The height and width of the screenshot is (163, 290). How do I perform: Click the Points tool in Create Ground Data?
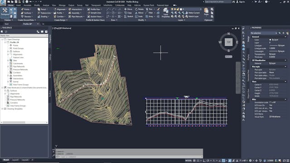[x=26, y=9]
